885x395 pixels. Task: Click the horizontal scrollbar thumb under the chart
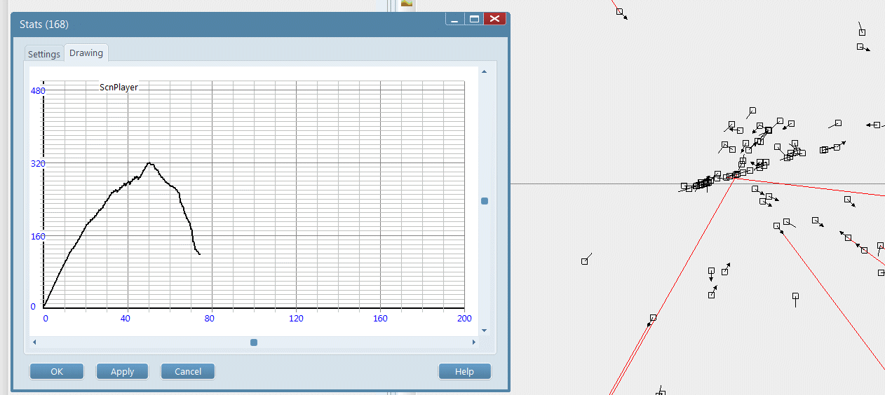pyautogui.click(x=254, y=342)
